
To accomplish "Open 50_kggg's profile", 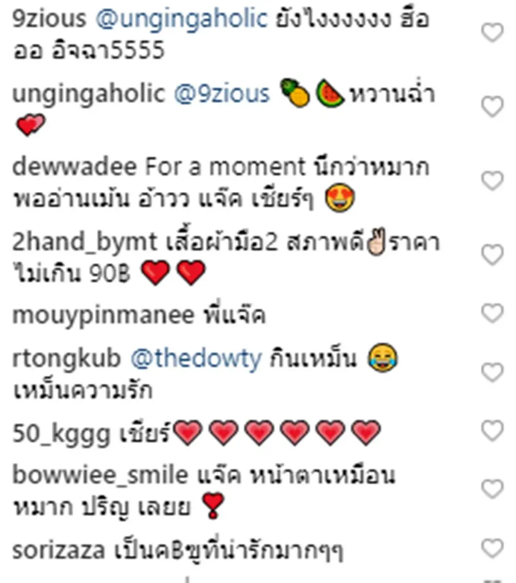I will (x=62, y=434).
